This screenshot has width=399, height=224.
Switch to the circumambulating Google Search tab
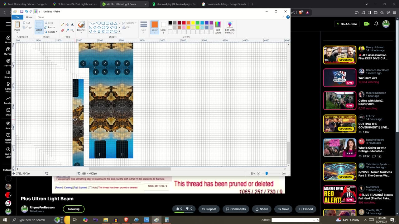click(x=224, y=4)
